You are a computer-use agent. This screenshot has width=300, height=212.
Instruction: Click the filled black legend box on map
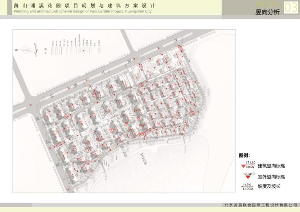[x=84, y=51]
